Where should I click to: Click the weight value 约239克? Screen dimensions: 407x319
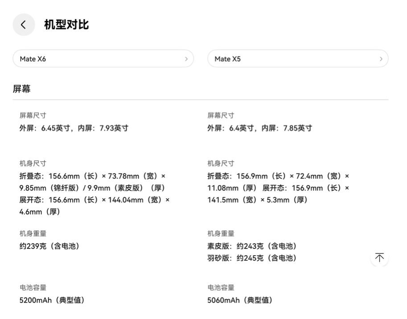click(x=49, y=246)
